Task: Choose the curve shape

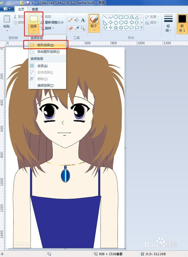Action: pos(111,17)
